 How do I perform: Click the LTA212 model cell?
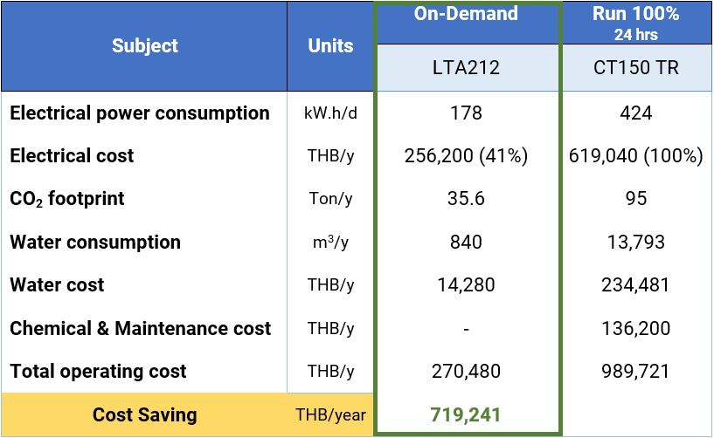[467, 67]
